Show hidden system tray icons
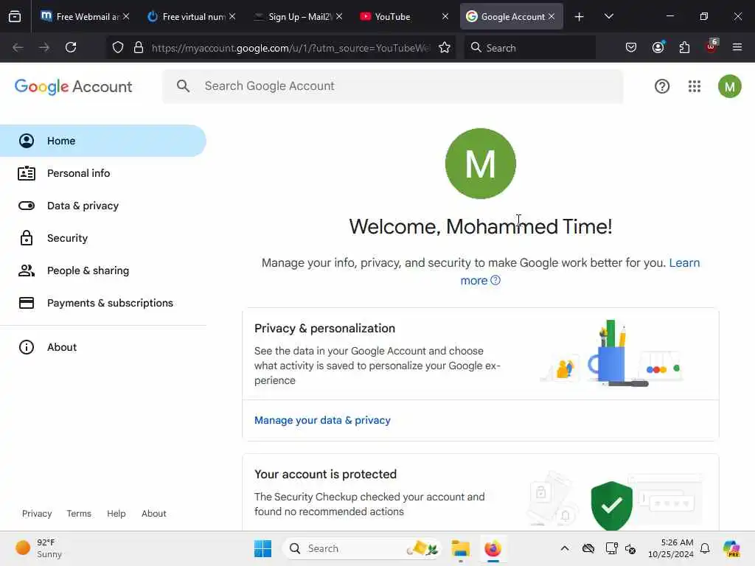Viewport: 755px width, 566px height. [x=564, y=548]
